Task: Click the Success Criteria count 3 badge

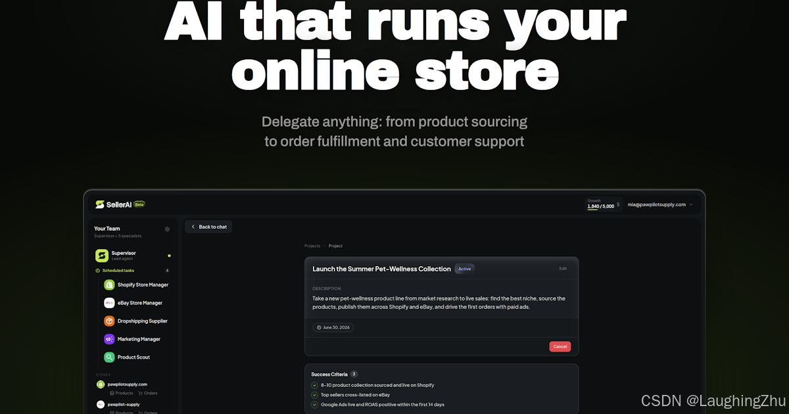Action: click(354, 374)
